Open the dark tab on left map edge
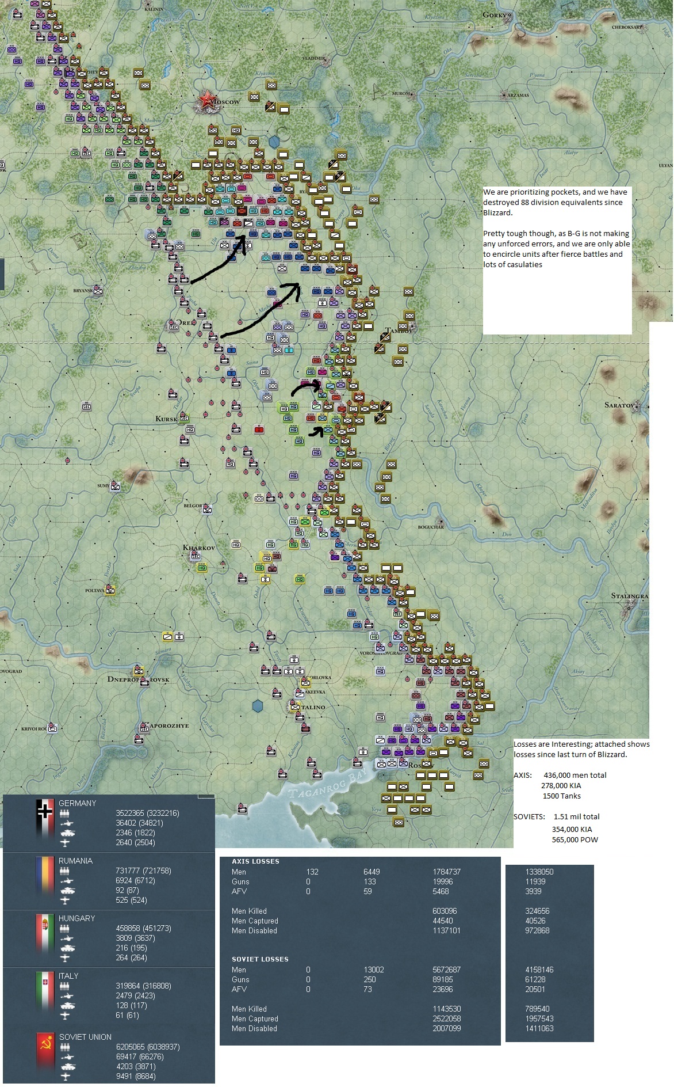The width and height of the screenshot is (674, 1087). coord(2,274)
